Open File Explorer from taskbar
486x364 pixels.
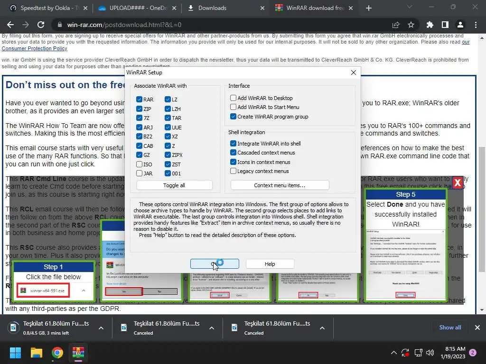tap(36, 353)
